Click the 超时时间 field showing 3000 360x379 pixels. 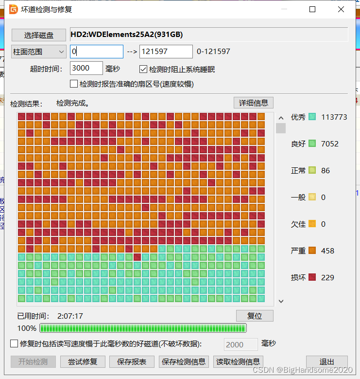click(86, 68)
